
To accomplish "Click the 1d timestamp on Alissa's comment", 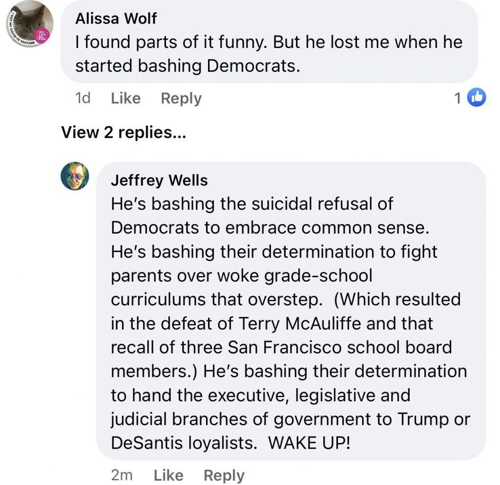I will 83,99.
